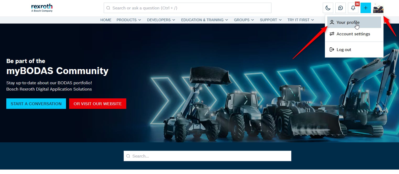Click the blue plus create button
The image size is (399, 174).
[x=366, y=8]
